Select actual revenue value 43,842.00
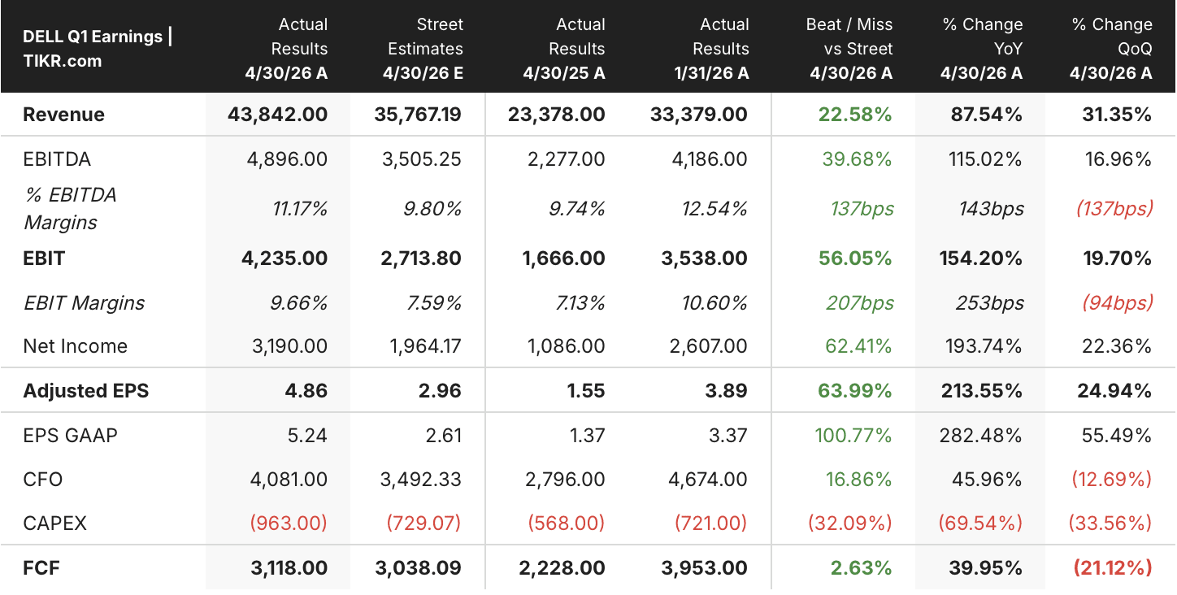 coord(278,115)
